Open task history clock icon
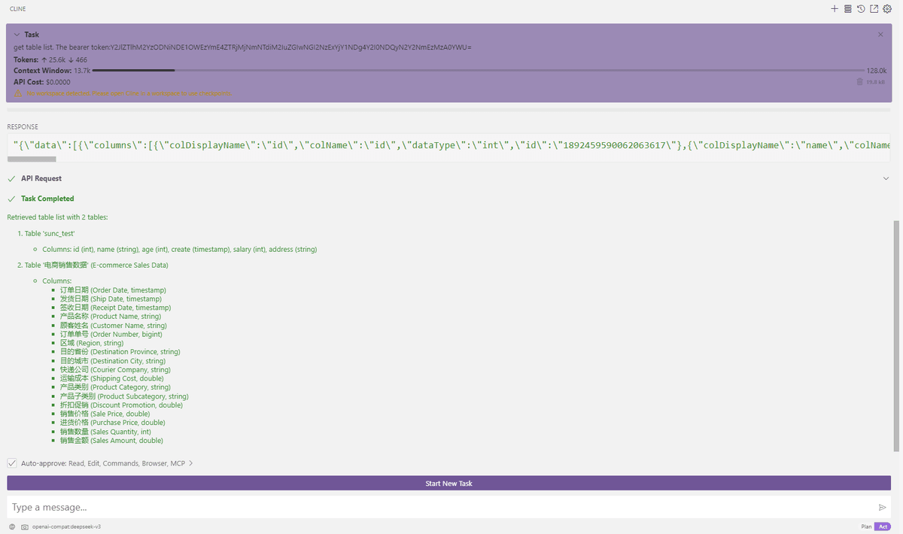The image size is (903, 534). (x=861, y=9)
